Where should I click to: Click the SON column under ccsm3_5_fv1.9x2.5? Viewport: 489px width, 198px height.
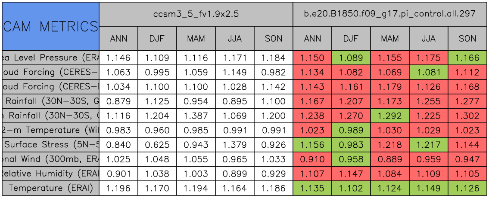click(274, 39)
